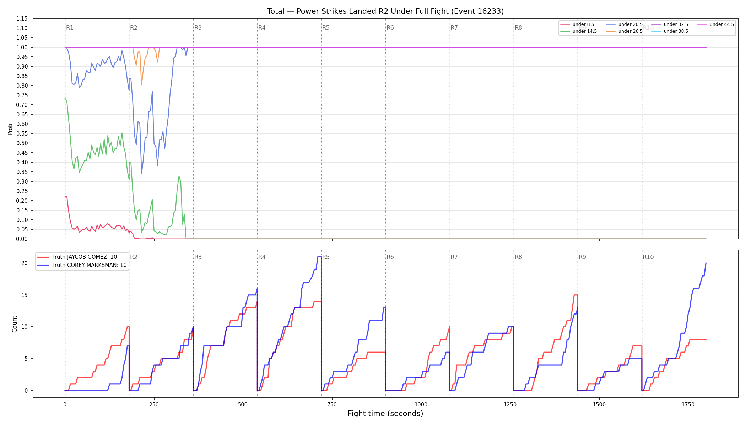The width and height of the screenshot is (746, 426).
Task: Click the R1 round label in the Prob chart
Action: coord(70,28)
